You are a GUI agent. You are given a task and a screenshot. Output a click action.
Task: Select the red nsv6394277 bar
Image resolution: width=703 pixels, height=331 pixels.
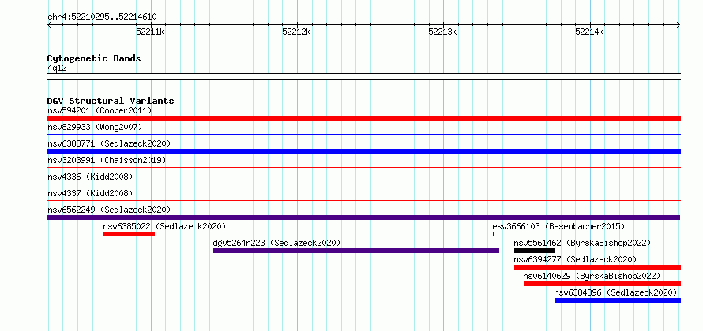[x=597, y=267]
